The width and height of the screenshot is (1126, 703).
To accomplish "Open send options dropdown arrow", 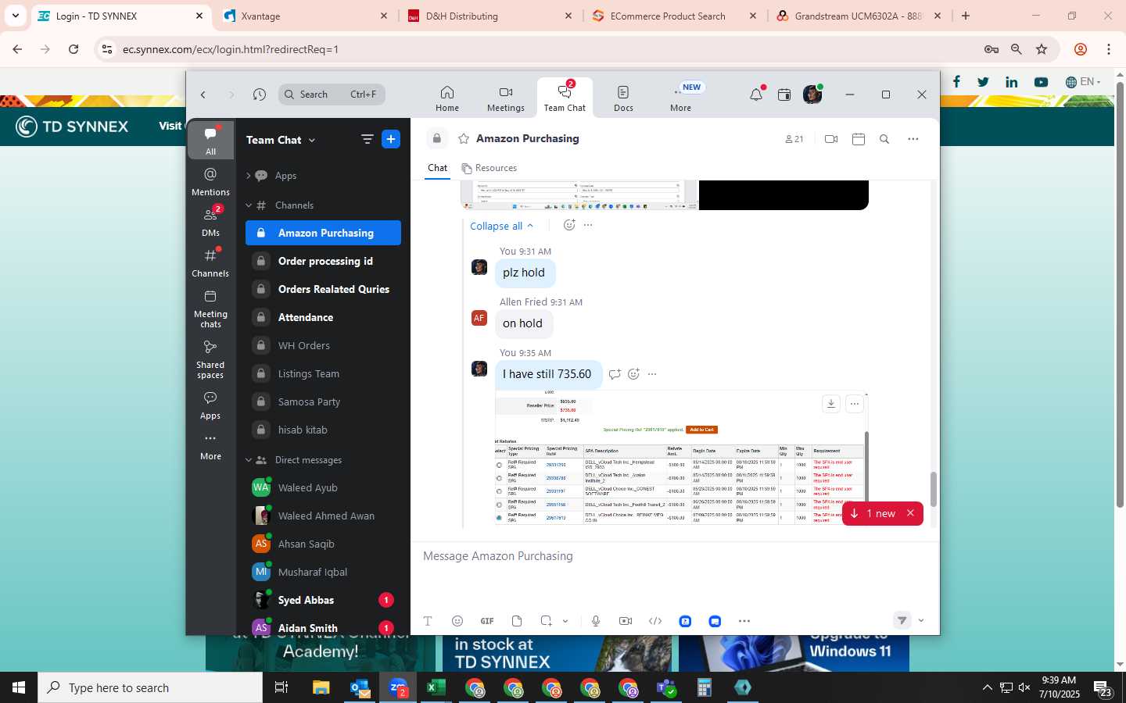I will 921,621.
